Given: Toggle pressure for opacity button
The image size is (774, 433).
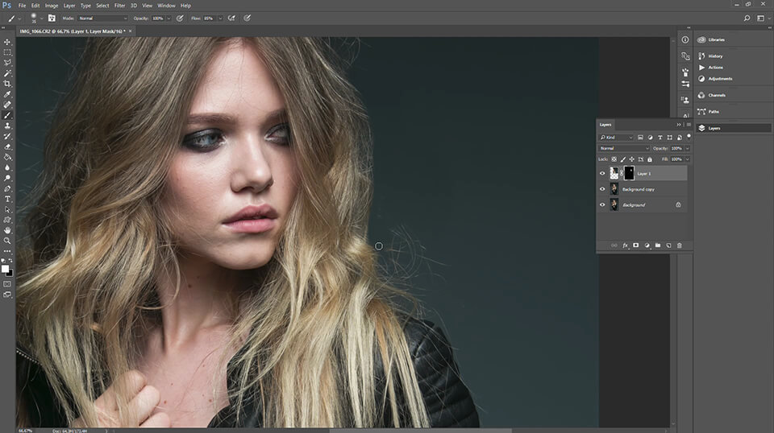Looking at the screenshot, I should pyautogui.click(x=180, y=19).
